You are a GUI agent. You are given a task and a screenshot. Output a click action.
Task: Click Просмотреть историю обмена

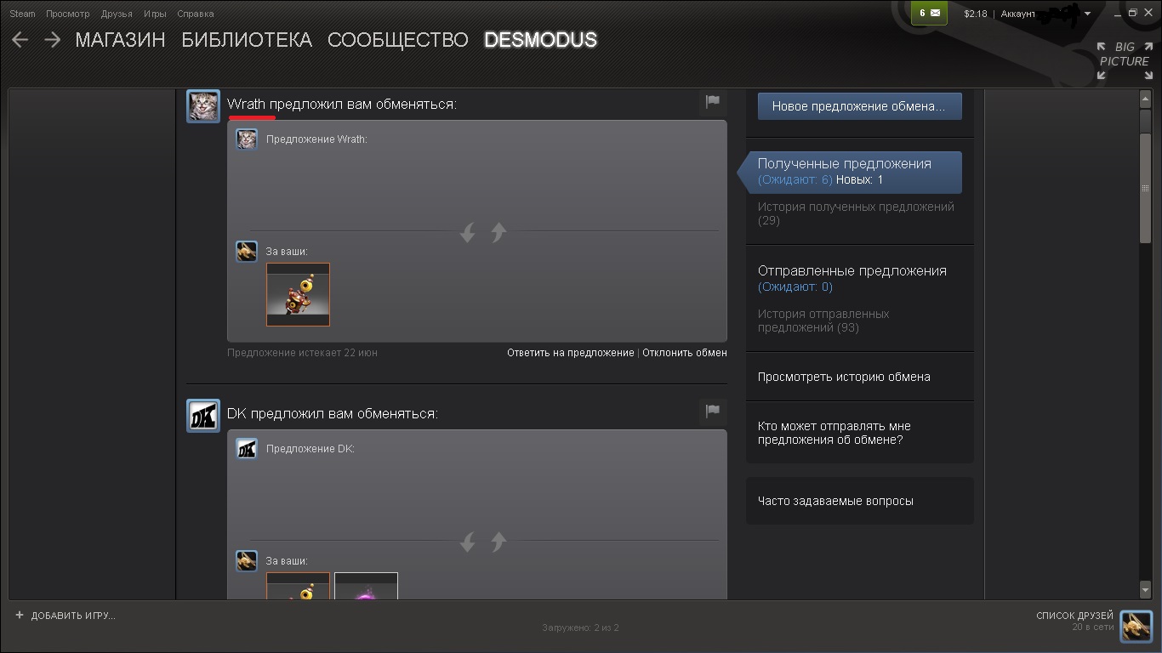(x=844, y=377)
